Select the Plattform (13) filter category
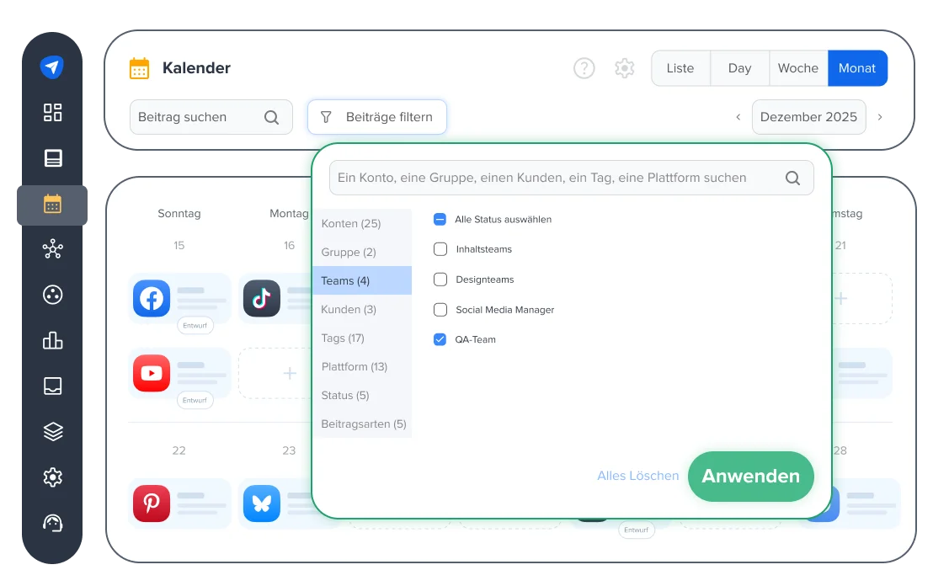The width and height of the screenshot is (933, 586). [355, 366]
